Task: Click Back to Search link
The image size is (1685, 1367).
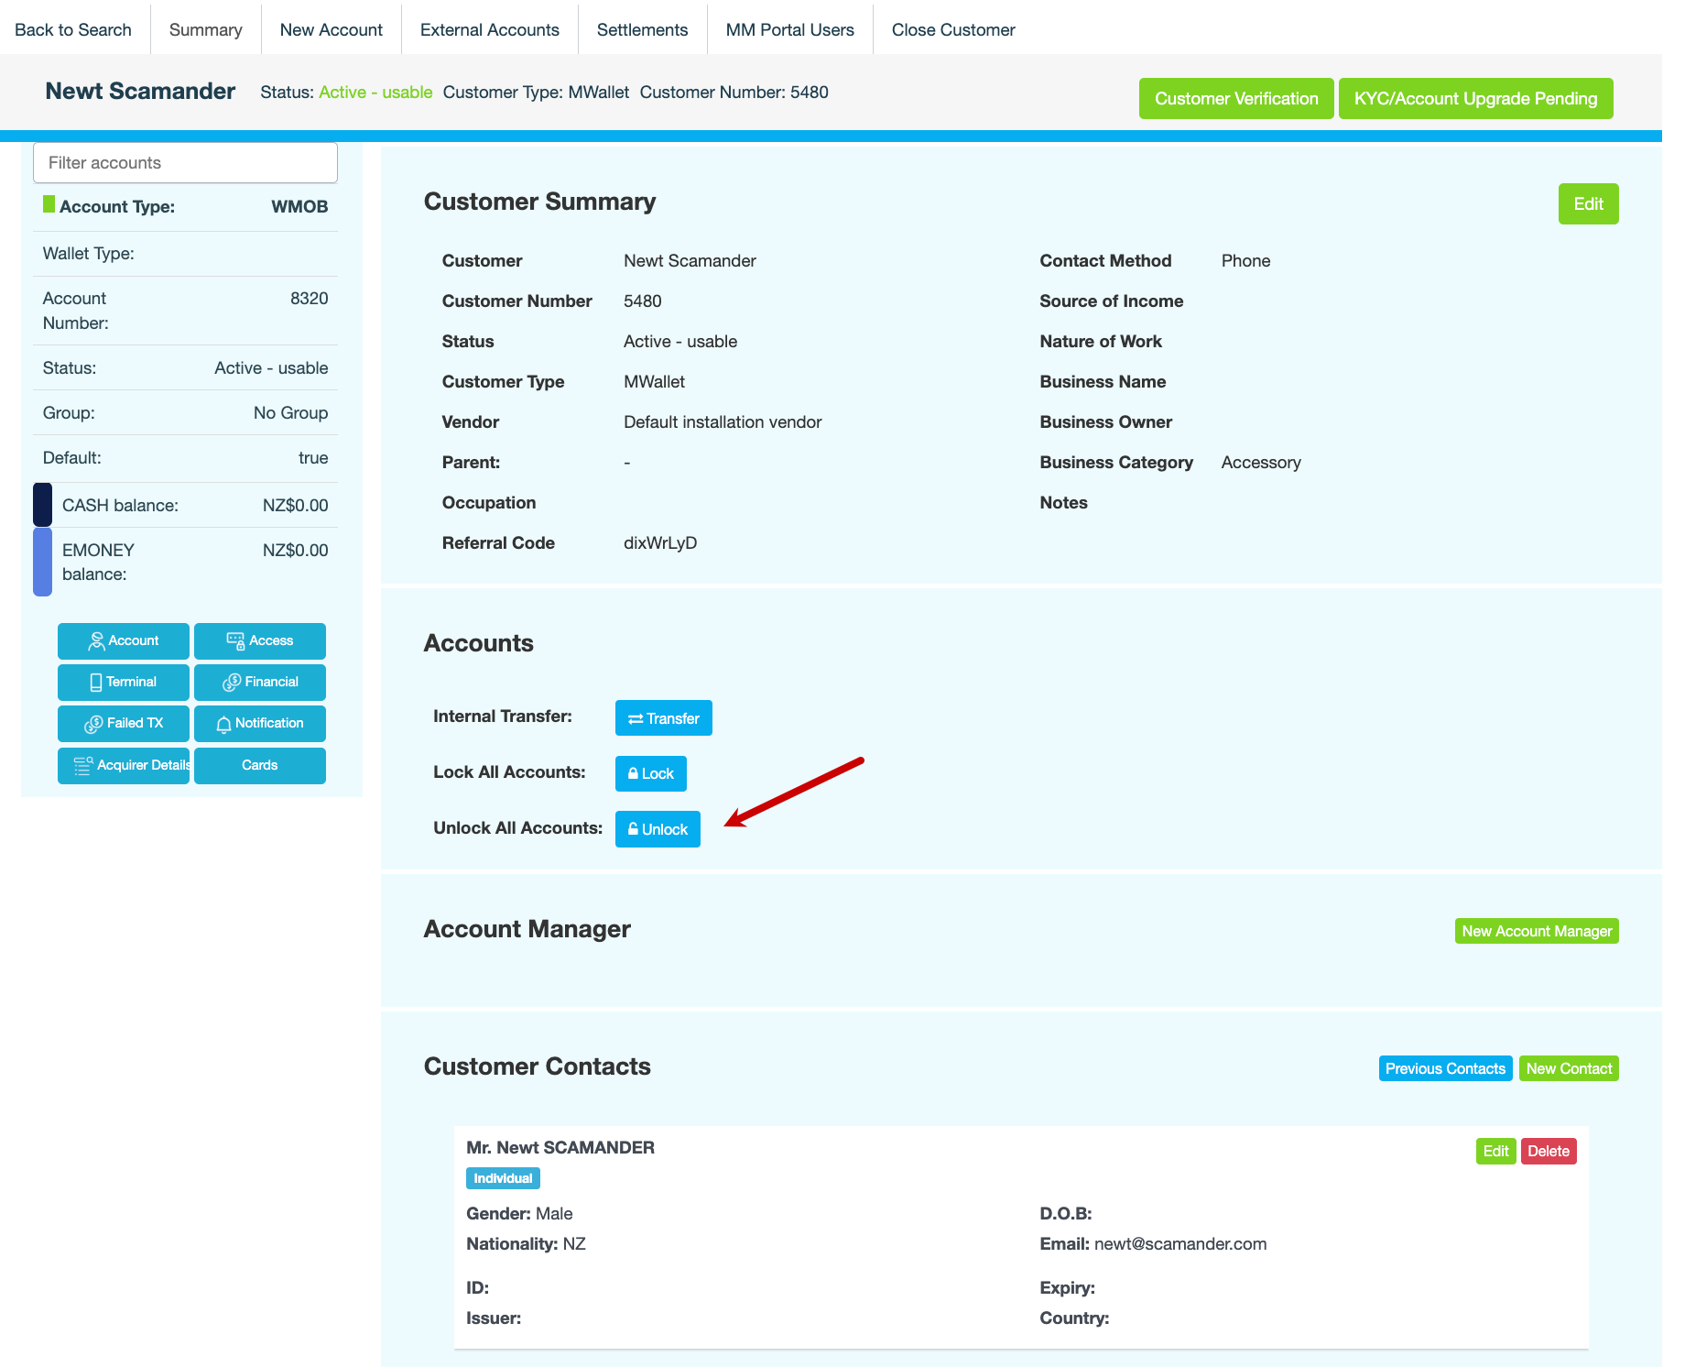Action: click(x=73, y=30)
